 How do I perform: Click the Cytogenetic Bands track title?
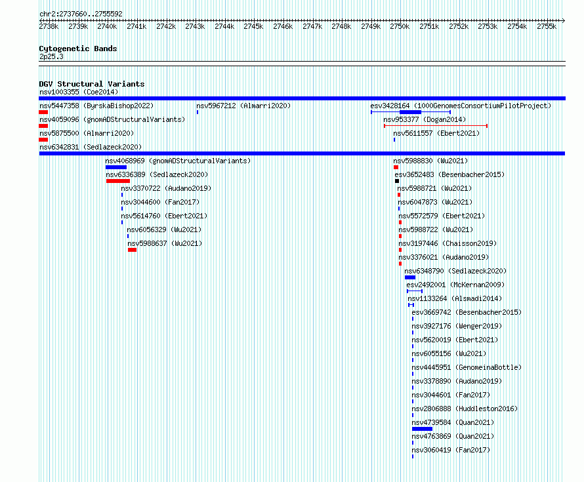tap(78, 49)
